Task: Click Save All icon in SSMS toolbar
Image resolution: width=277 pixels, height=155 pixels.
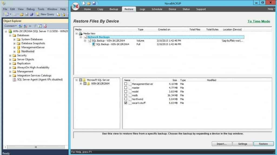Action: coord(31,14)
